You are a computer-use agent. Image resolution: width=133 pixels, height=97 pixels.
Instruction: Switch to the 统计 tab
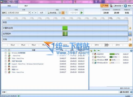[x=26, y=6]
